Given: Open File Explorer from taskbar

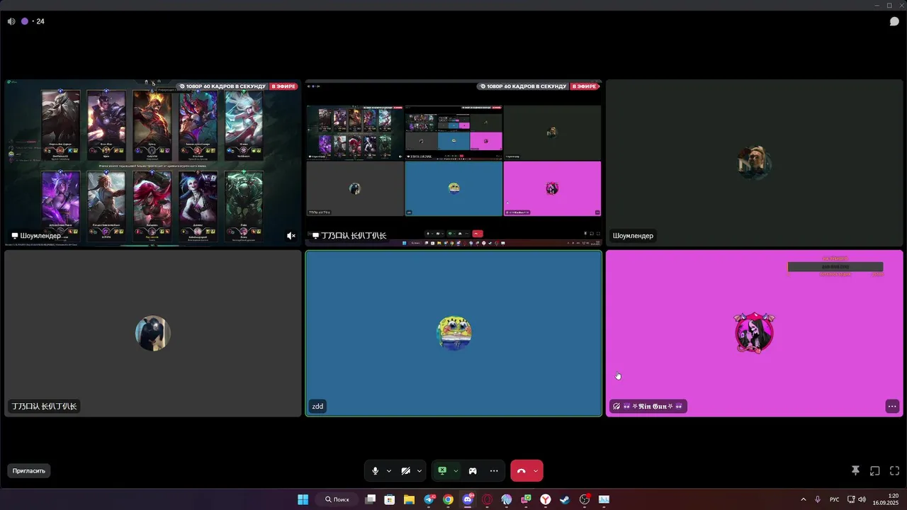Looking at the screenshot, I should point(409,499).
